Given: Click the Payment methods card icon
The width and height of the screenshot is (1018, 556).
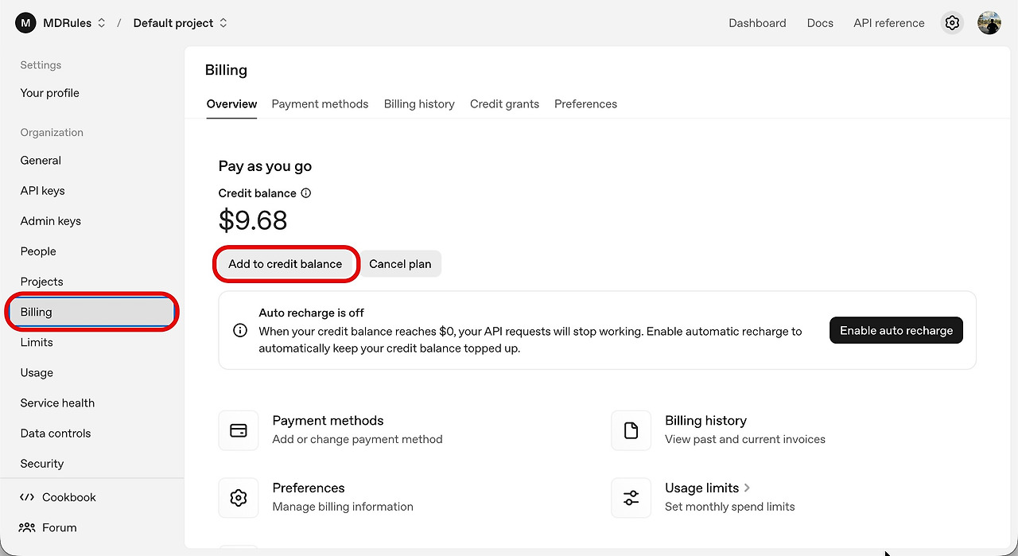Looking at the screenshot, I should tap(239, 430).
